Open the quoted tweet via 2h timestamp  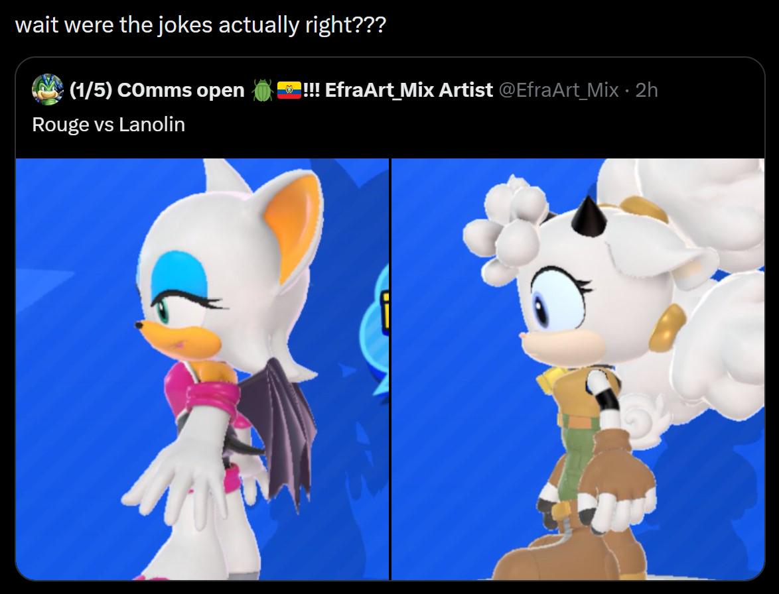click(646, 90)
